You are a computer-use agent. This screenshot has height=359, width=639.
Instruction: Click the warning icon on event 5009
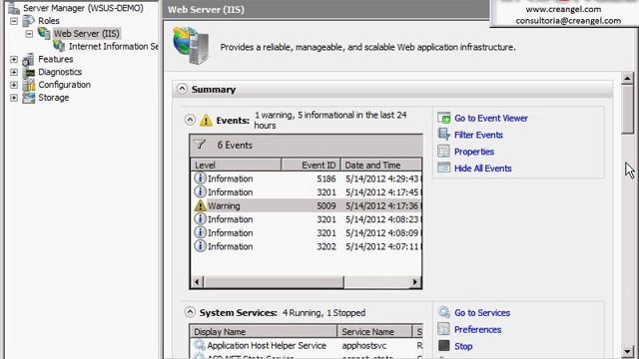click(x=200, y=205)
